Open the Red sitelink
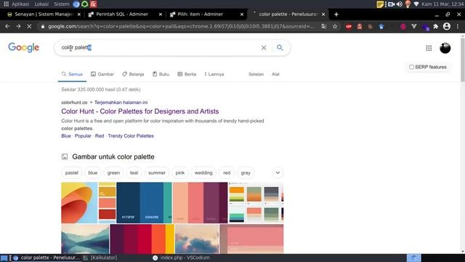 point(100,136)
